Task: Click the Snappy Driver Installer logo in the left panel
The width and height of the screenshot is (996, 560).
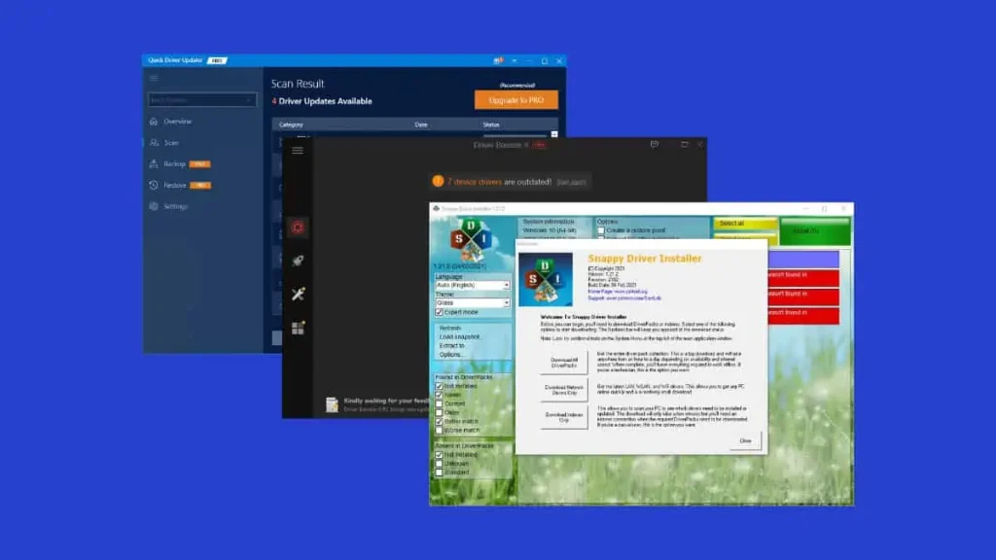Action: pos(472,240)
